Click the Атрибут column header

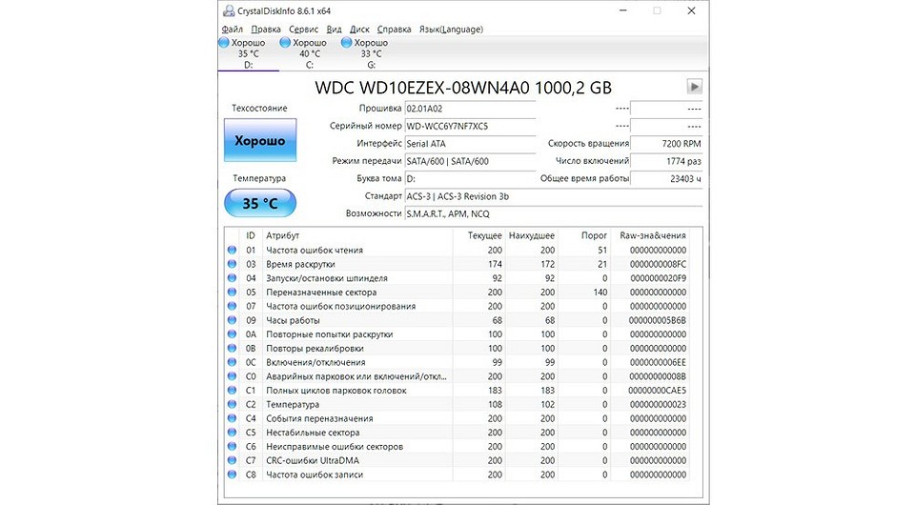[357, 235]
